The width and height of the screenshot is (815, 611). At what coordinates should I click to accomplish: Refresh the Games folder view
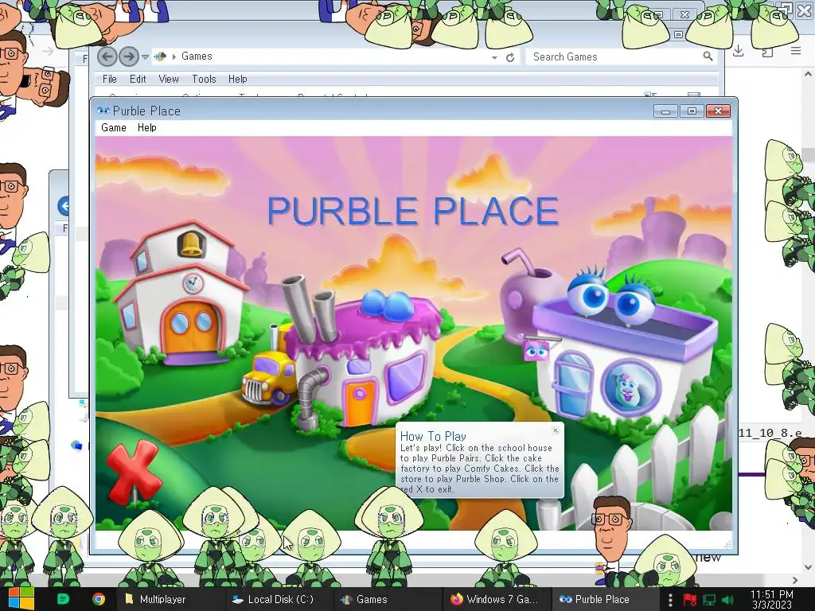[510, 57]
